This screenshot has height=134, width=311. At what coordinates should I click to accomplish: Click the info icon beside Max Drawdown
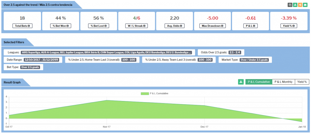click(x=222, y=26)
